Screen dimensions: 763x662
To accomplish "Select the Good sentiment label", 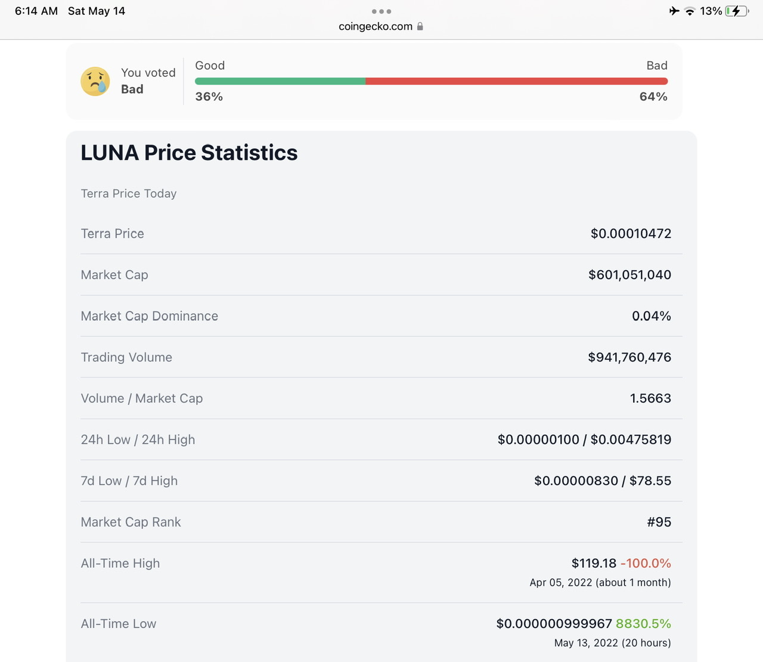I will tap(210, 66).
